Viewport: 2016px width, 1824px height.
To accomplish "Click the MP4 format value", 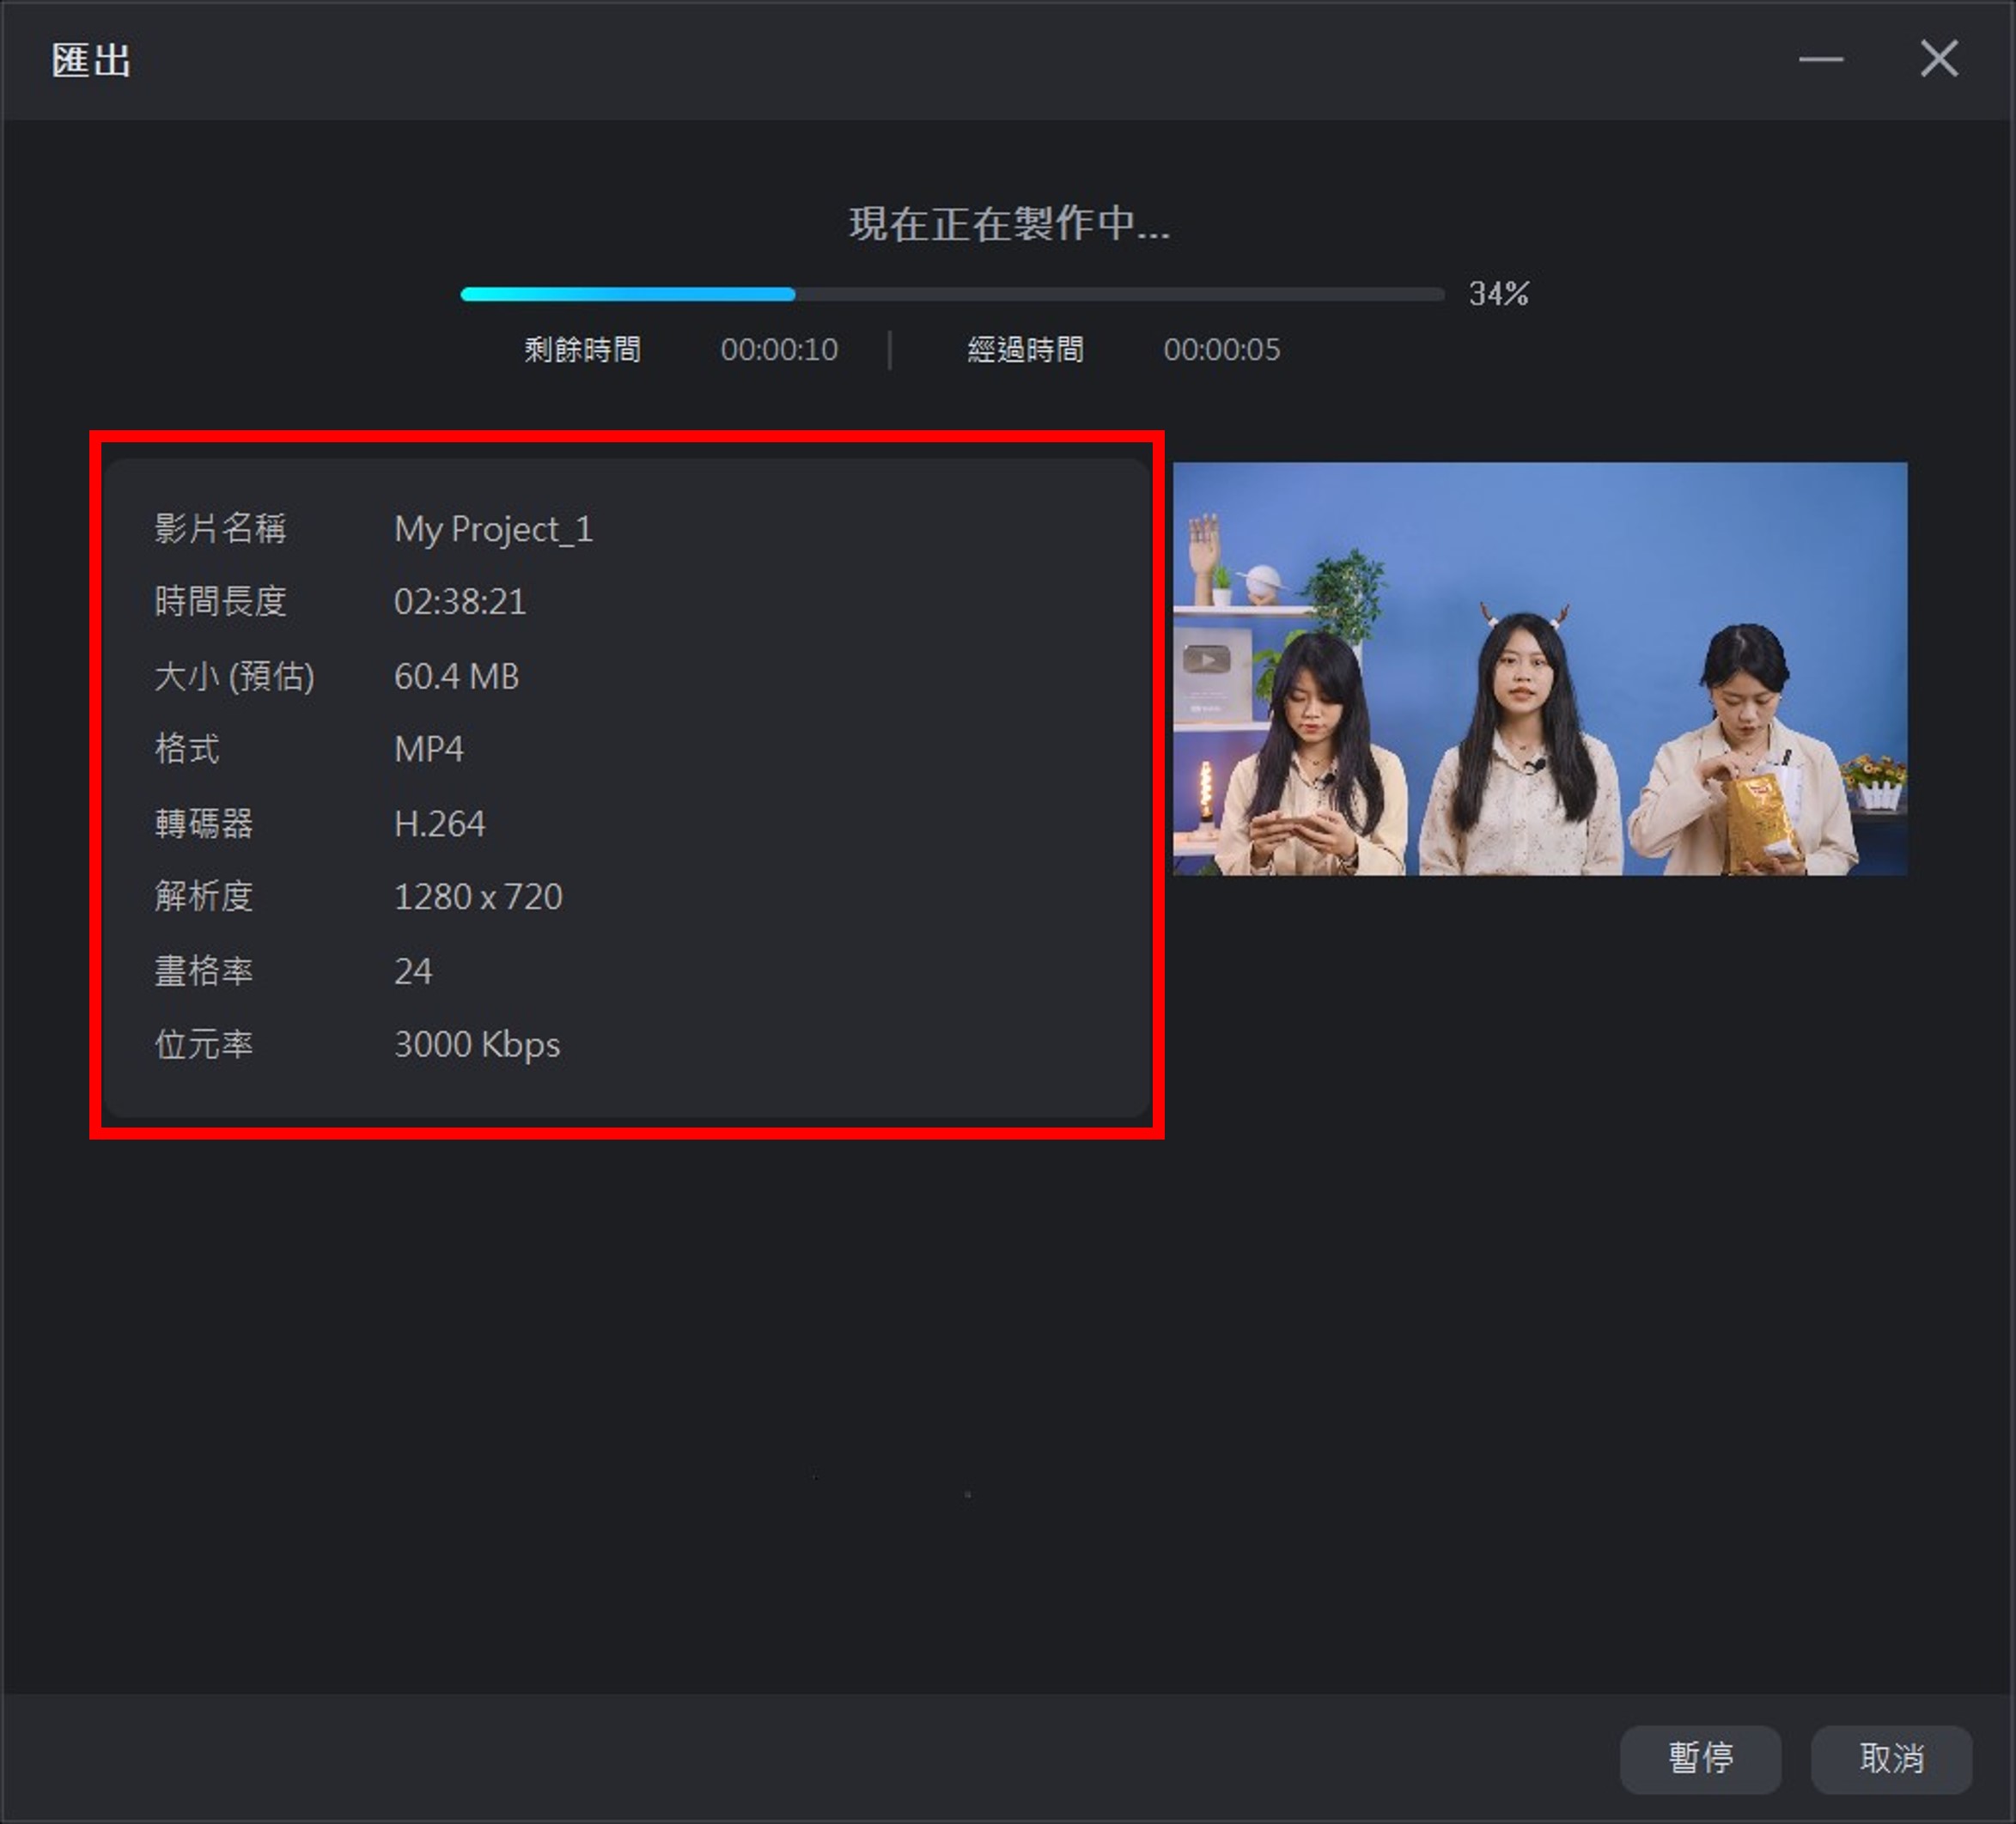I will point(429,749).
